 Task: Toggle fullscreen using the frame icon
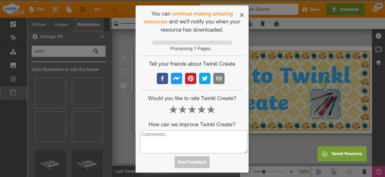point(379,49)
